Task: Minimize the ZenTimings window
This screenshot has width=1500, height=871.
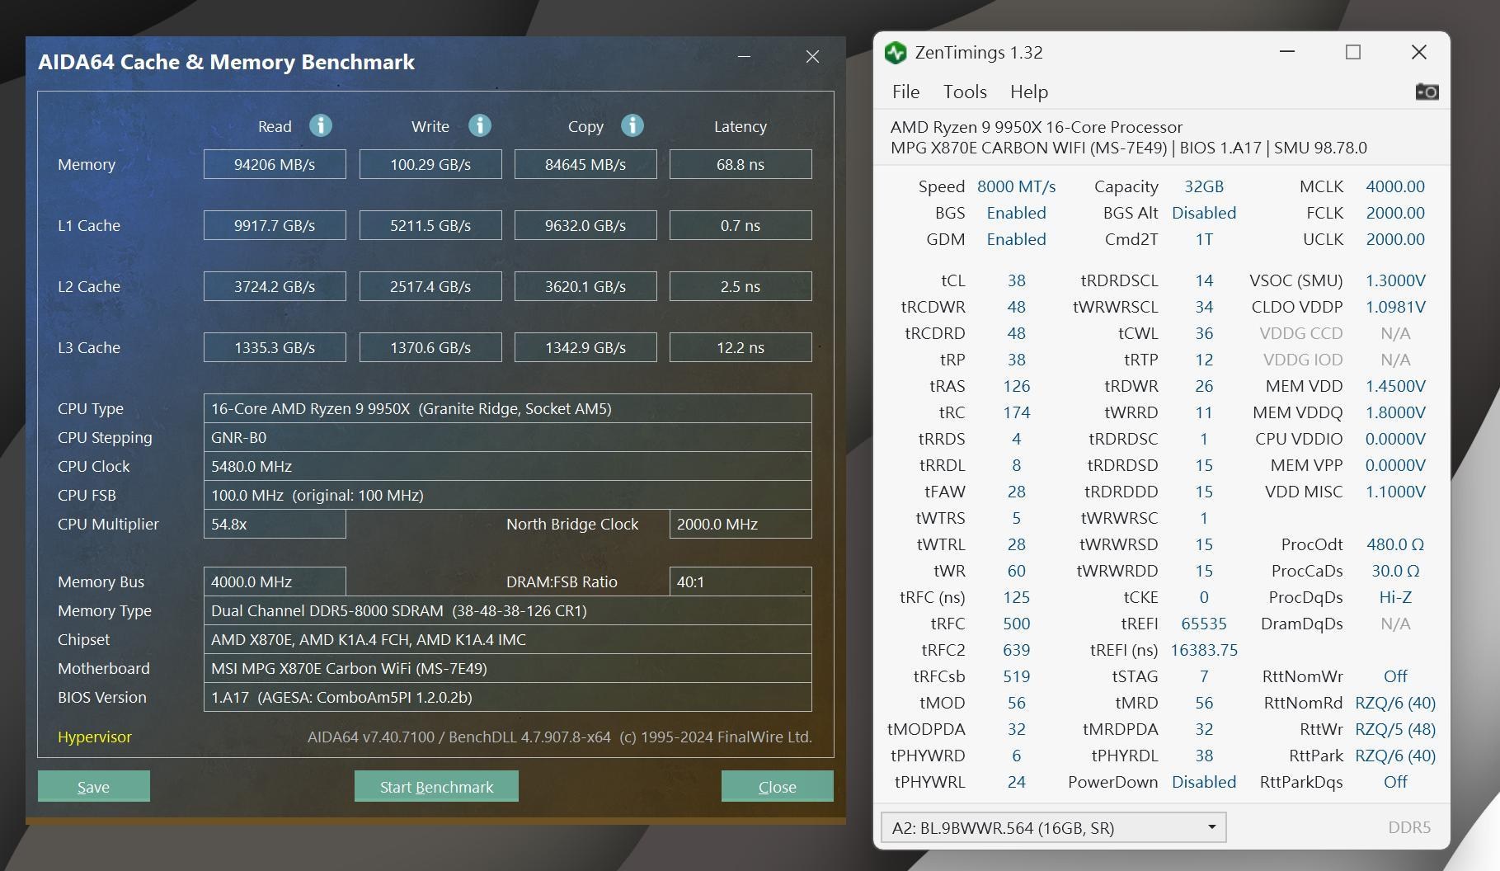Action: [1287, 52]
